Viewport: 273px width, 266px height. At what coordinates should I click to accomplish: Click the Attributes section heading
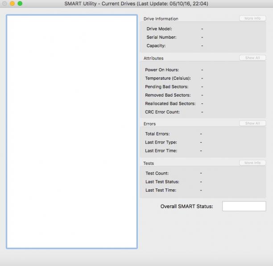coord(153,58)
